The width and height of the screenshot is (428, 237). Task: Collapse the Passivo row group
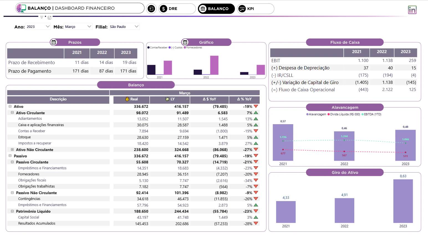(x=10, y=156)
